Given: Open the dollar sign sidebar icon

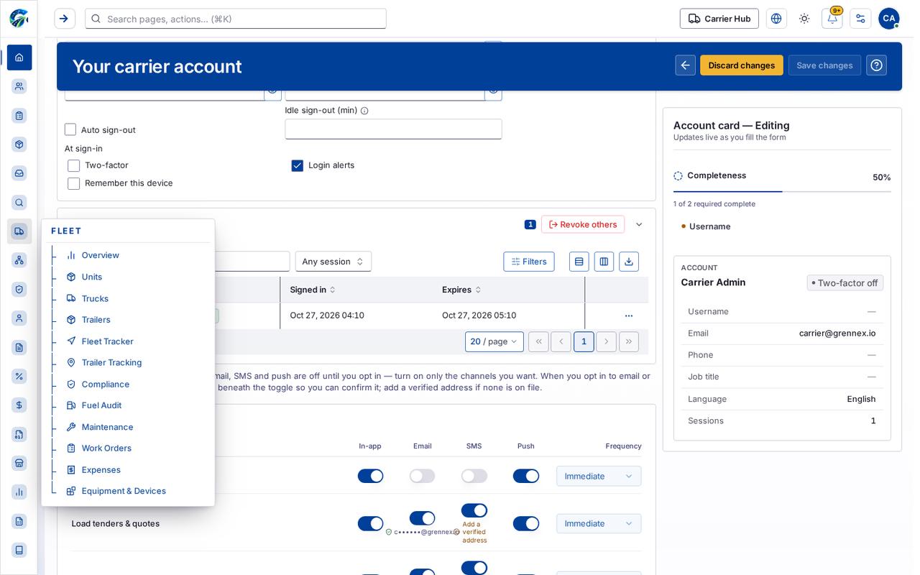Looking at the screenshot, I should click(x=19, y=405).
